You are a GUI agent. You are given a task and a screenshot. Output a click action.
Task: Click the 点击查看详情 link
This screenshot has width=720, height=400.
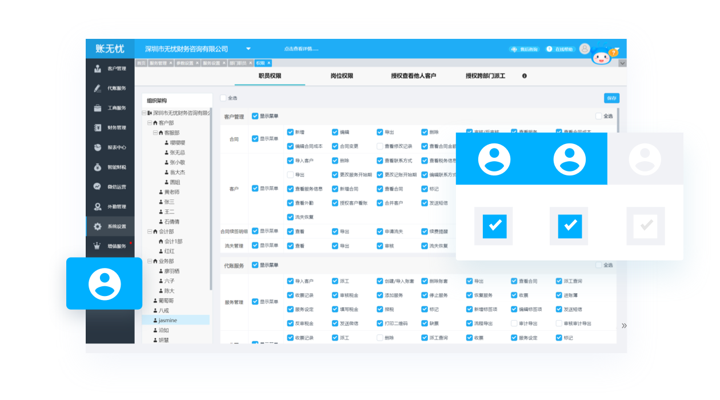(x=301, y=49)
